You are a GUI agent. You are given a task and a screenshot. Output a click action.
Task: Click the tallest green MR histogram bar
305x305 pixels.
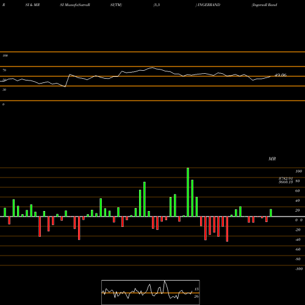188,192
